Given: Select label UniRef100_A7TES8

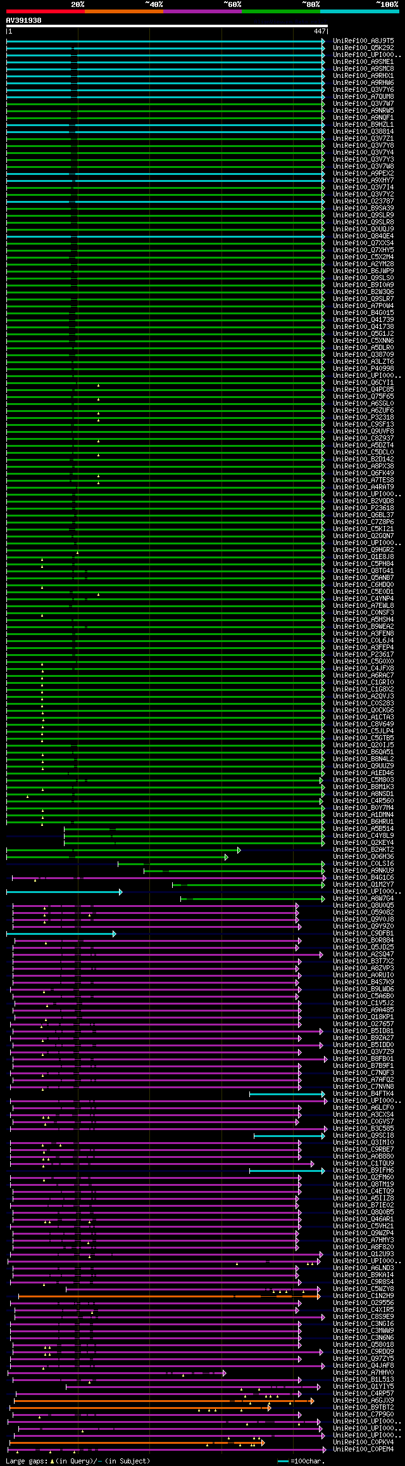Looking at the screenshot, I should pos(363,480).
